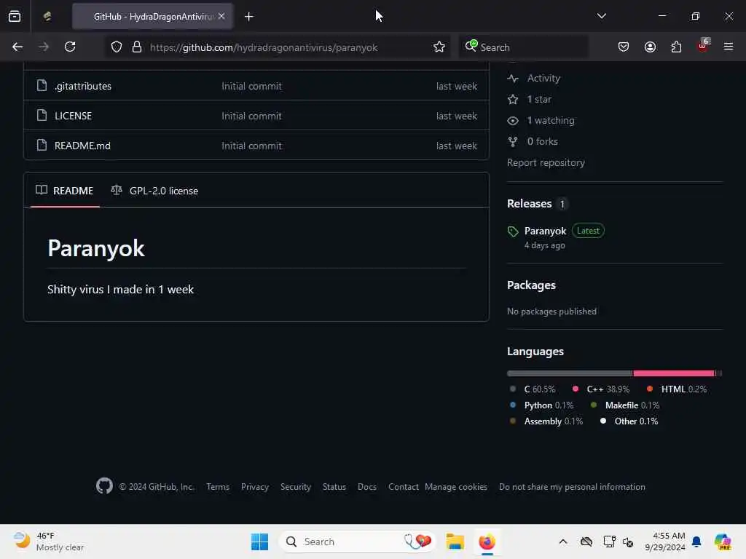This screenshot has height=559, width=746.
Task: Open the Firefox account icon
Action: pos(650,47)
